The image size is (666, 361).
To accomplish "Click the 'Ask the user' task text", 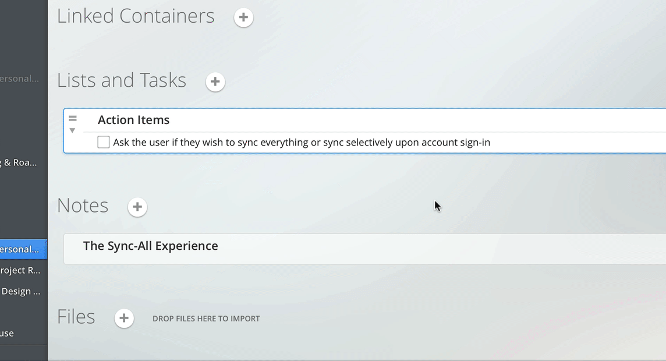I will 302,142.
